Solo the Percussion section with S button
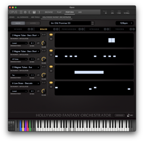Viewport: 144px width, 142px height. (82, 29)
